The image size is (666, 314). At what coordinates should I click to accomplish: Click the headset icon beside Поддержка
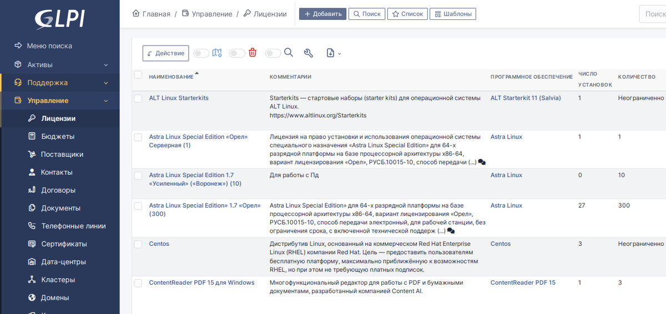click(18, 83)
